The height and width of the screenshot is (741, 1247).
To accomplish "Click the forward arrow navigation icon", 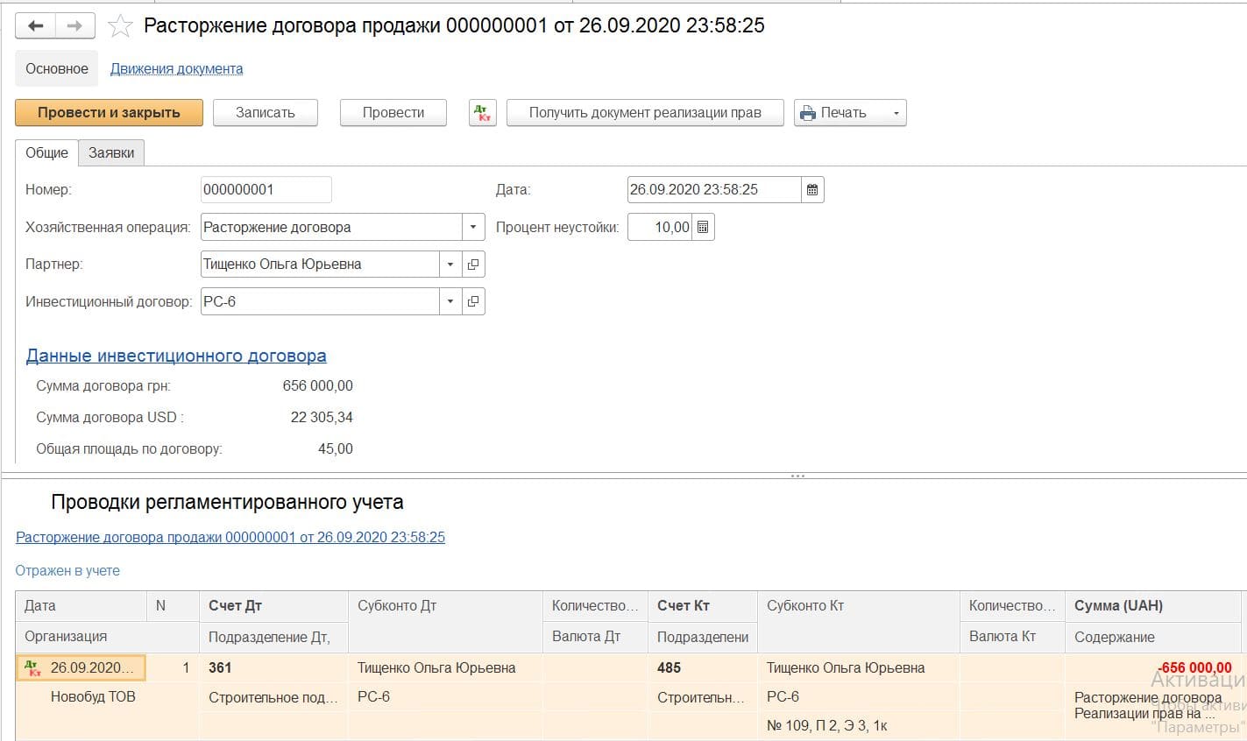I will (x=75, y=26).
